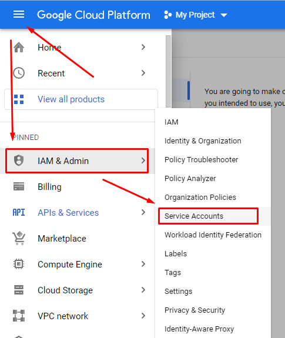Click the Billing card icon
The height and width of the screenshot is (338, 285).
pos(19,186)
